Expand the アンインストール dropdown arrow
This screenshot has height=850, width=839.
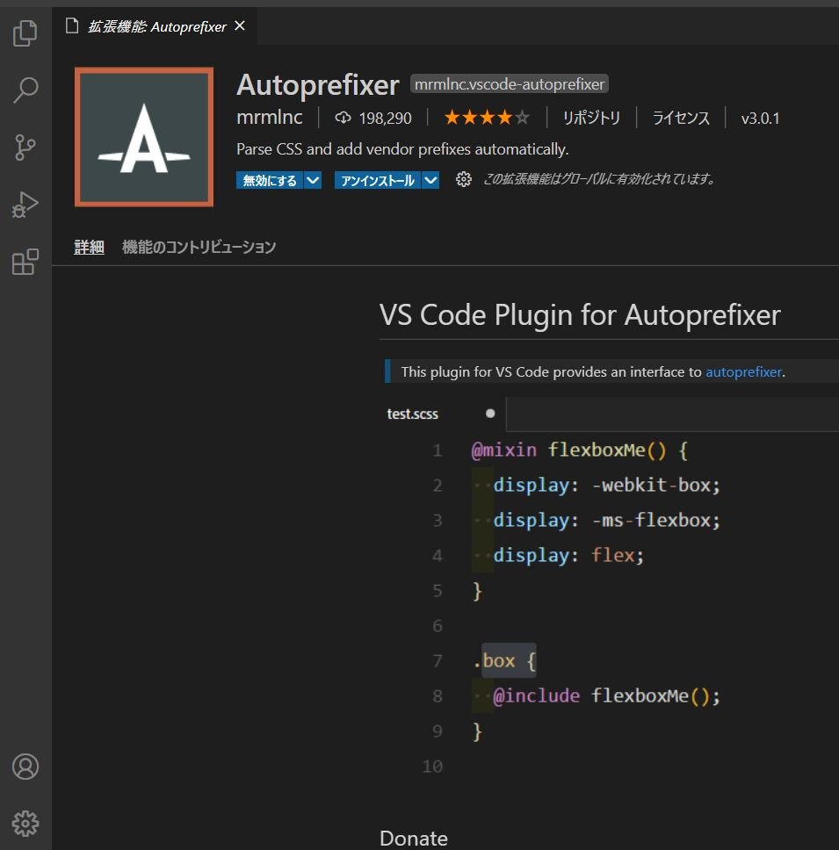coord(430,180)
